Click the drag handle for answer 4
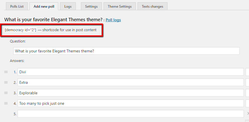Image resolution: width=249 pixels, height=122 pixels. [x=6, y=103]
